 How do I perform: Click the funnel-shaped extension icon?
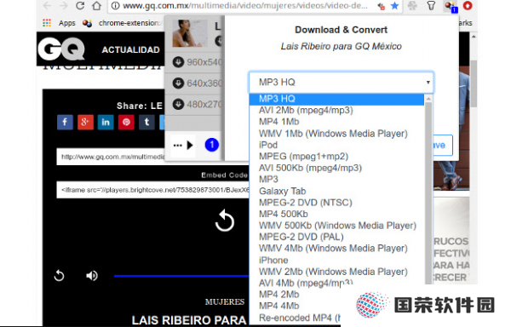click(431, 6)
